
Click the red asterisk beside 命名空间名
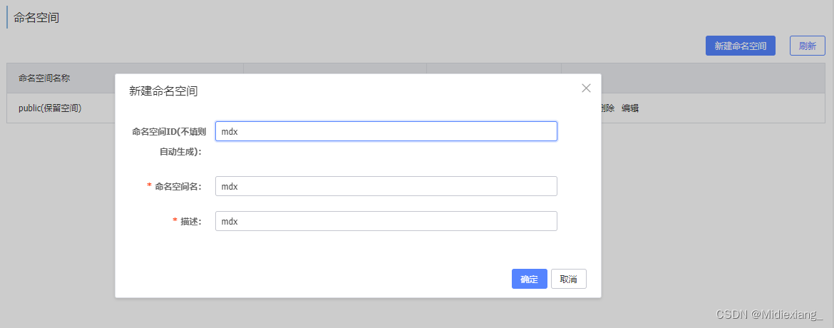(x=150, y=186)
